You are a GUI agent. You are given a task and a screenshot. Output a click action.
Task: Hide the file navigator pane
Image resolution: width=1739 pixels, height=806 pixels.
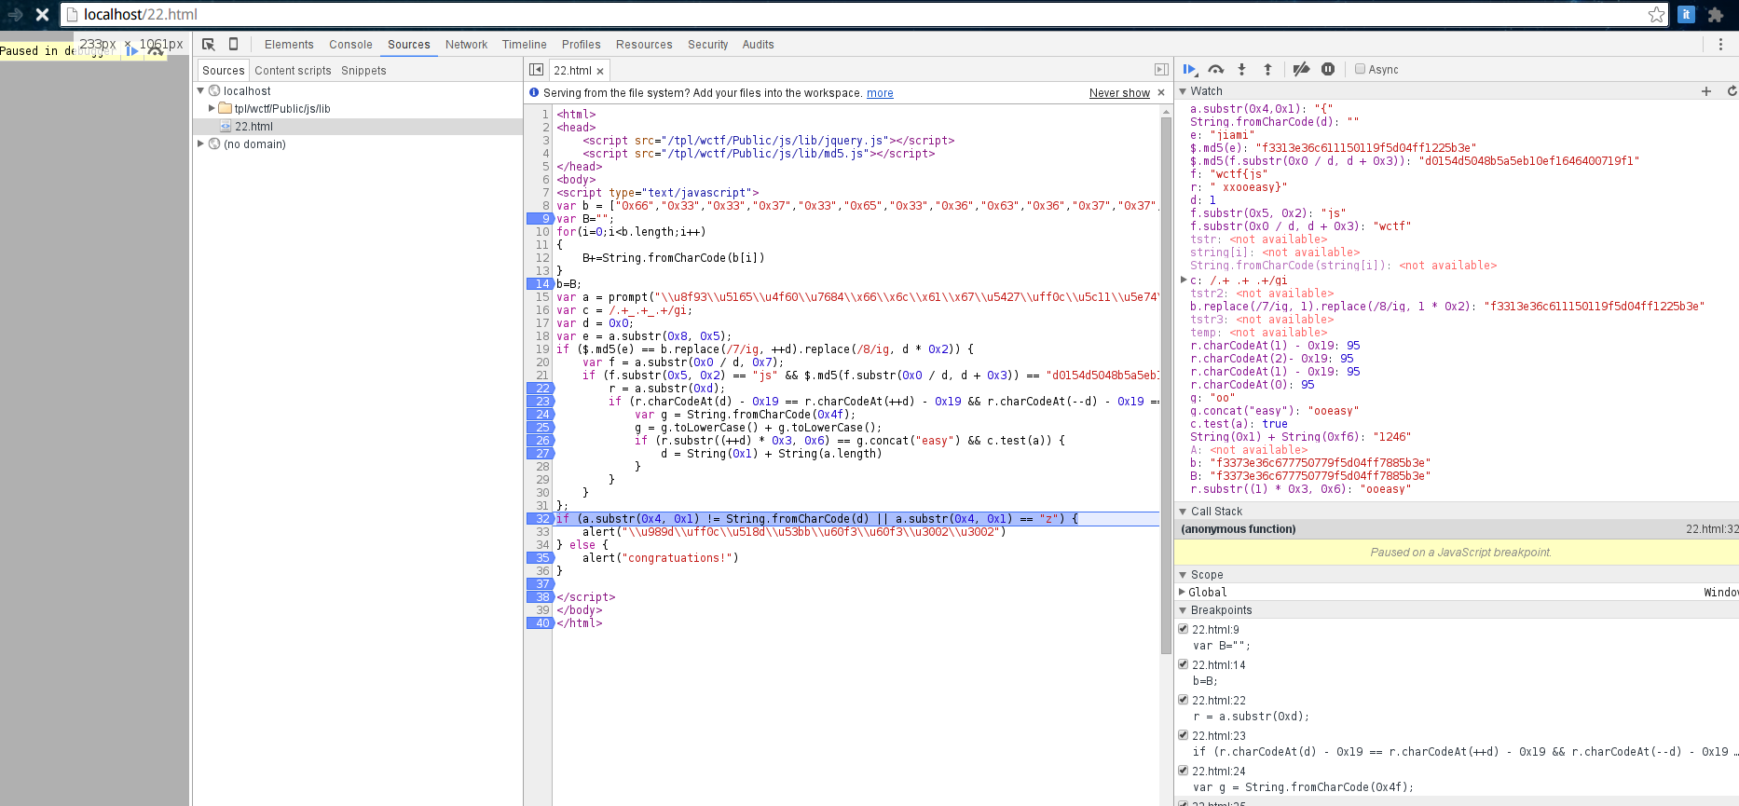point(536,70)
